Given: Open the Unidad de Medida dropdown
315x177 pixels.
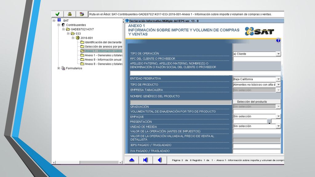Looking at the screenshot, I should pos(278,126).
